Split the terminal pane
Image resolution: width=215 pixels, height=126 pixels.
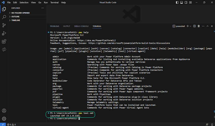[x=195, y=26]
